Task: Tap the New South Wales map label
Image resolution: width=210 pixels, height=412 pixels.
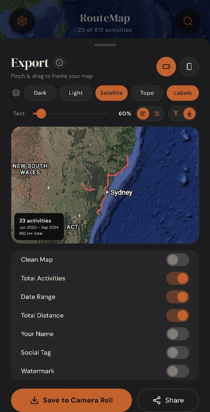Action: click(x=30, y=169)
